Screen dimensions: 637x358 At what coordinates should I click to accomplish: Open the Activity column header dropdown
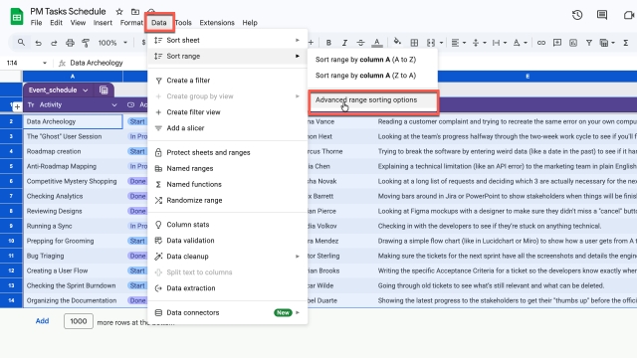click(x=114, y=105)
